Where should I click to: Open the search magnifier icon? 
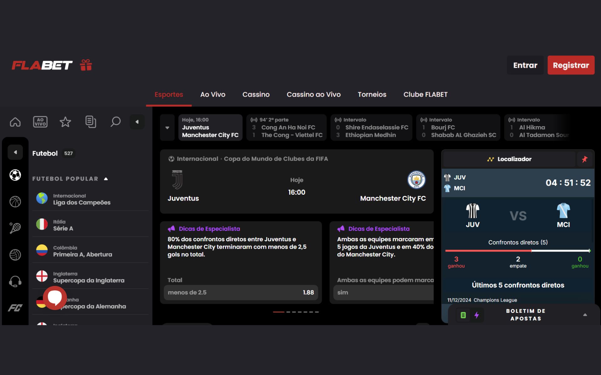coord(116,122)
